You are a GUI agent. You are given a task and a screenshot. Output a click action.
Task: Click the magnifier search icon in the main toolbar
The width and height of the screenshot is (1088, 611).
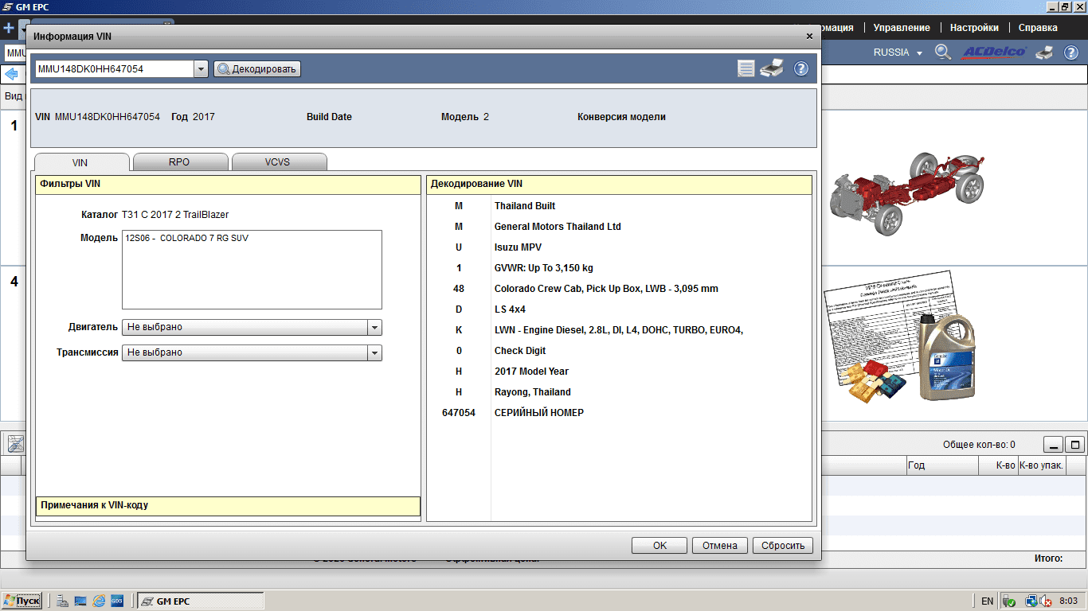(x=943, y=53)
